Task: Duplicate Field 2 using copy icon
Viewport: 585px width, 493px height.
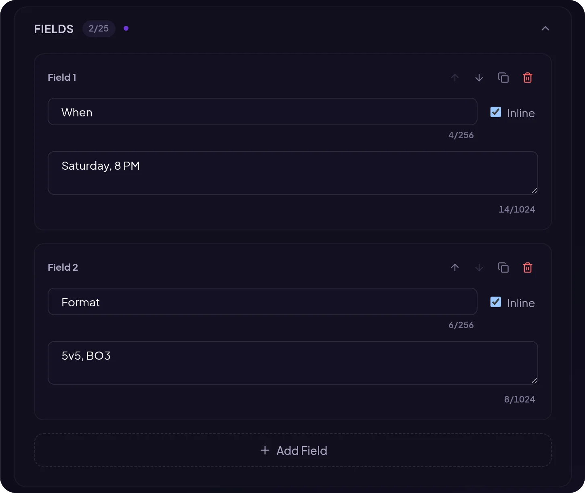Action: pyautogui.click(x=503, y=268)
